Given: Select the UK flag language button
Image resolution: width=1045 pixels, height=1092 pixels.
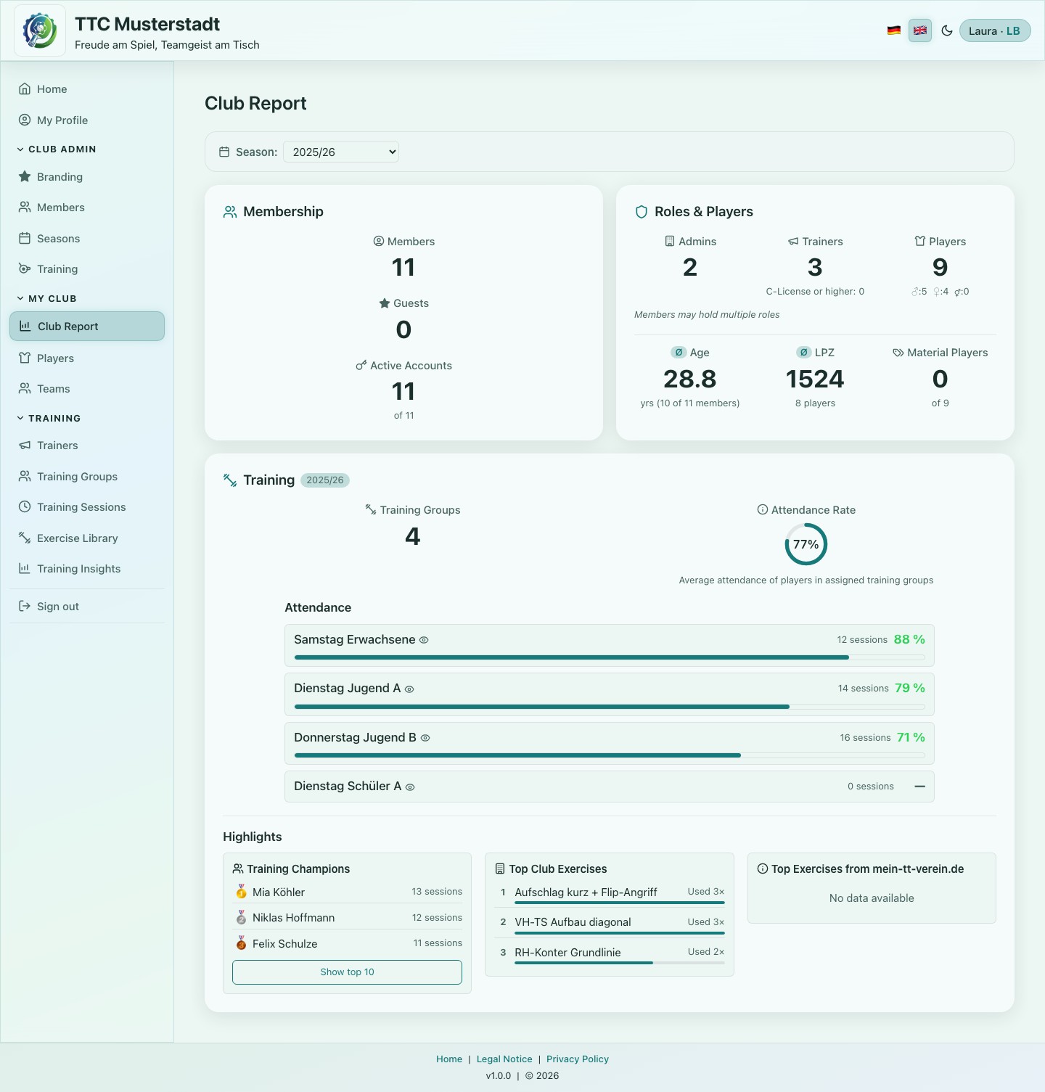Looking at the screenshot, I should 920,30.
